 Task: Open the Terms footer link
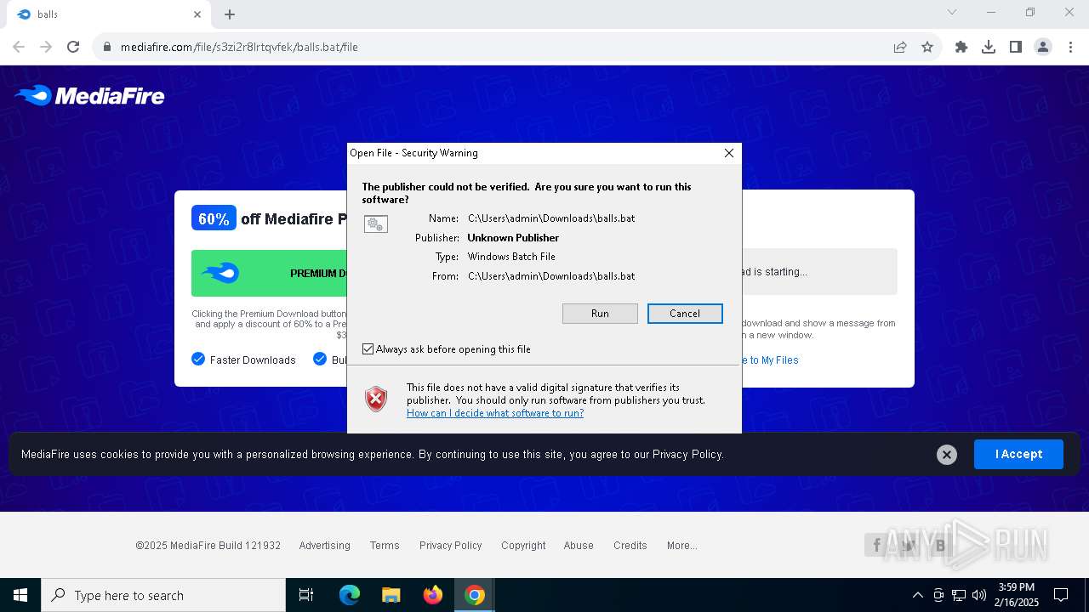pos(385,546)
